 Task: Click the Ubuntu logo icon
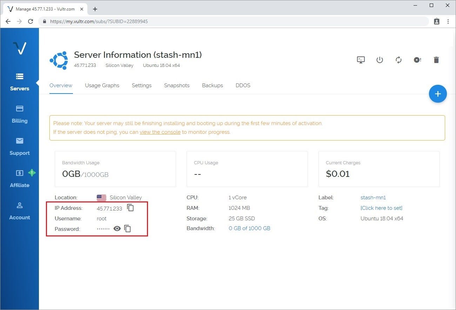[x=59, y=60]
